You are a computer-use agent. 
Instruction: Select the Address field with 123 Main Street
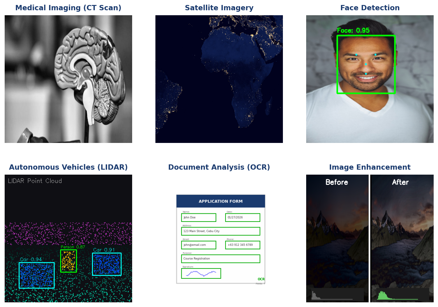point(221,231)
